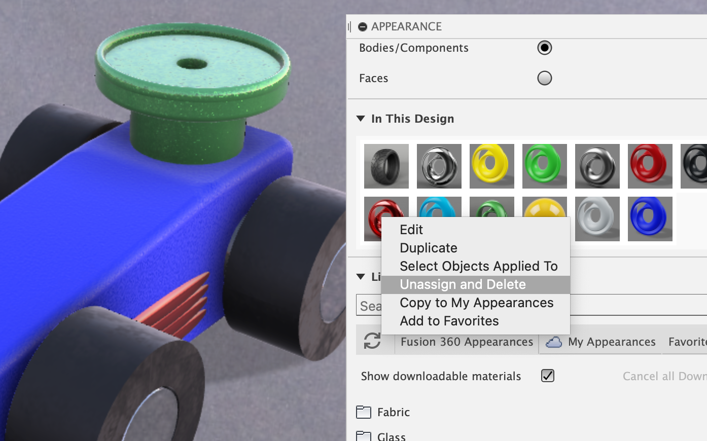Image resolution: width=707 pixels, height=441 pixels.
Task: Click the panel drag handle beside APPEARANCE
Action: click(349, 27)
